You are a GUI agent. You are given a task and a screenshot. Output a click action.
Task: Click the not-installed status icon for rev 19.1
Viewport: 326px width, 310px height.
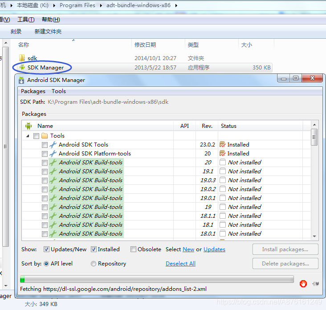pyautogui.click(x=223, y=171)
